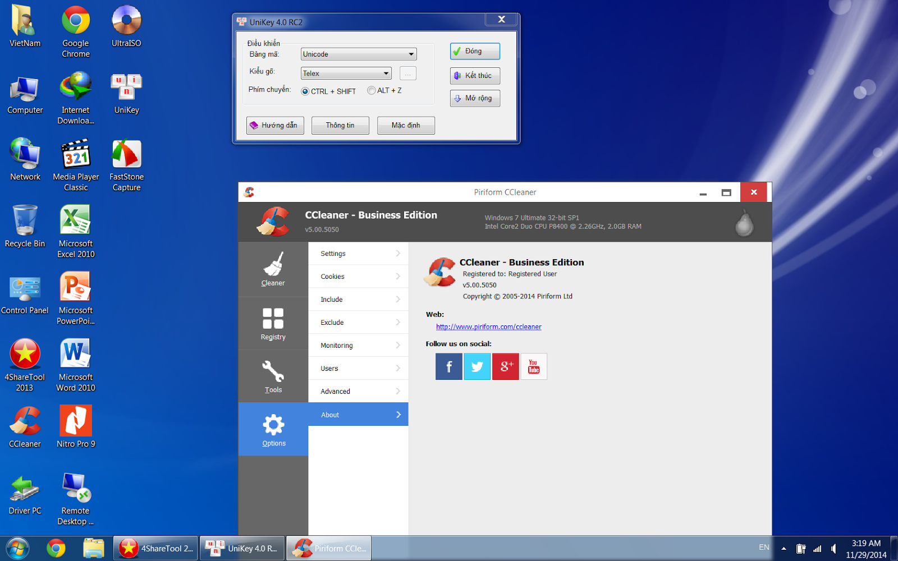
Task: Open the Windows Start menu
Action: coord(17,548)
